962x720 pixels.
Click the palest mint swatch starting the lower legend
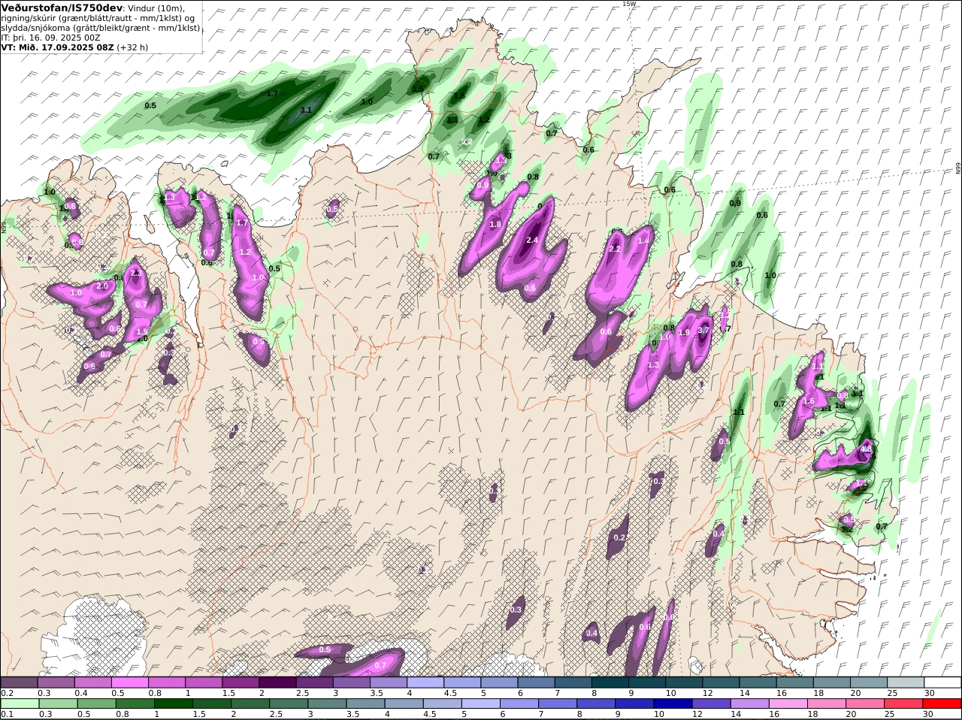pyautogui.click(x=20, y=703)
